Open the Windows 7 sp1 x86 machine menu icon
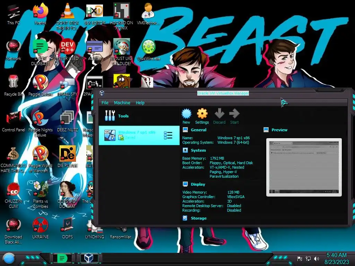This screenshot has height=266, width=355. [x=168, y=135]
